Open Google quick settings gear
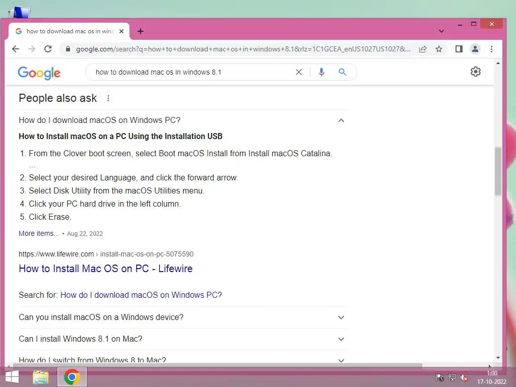Viewport: 516px width, 387px height. (476, 72)
